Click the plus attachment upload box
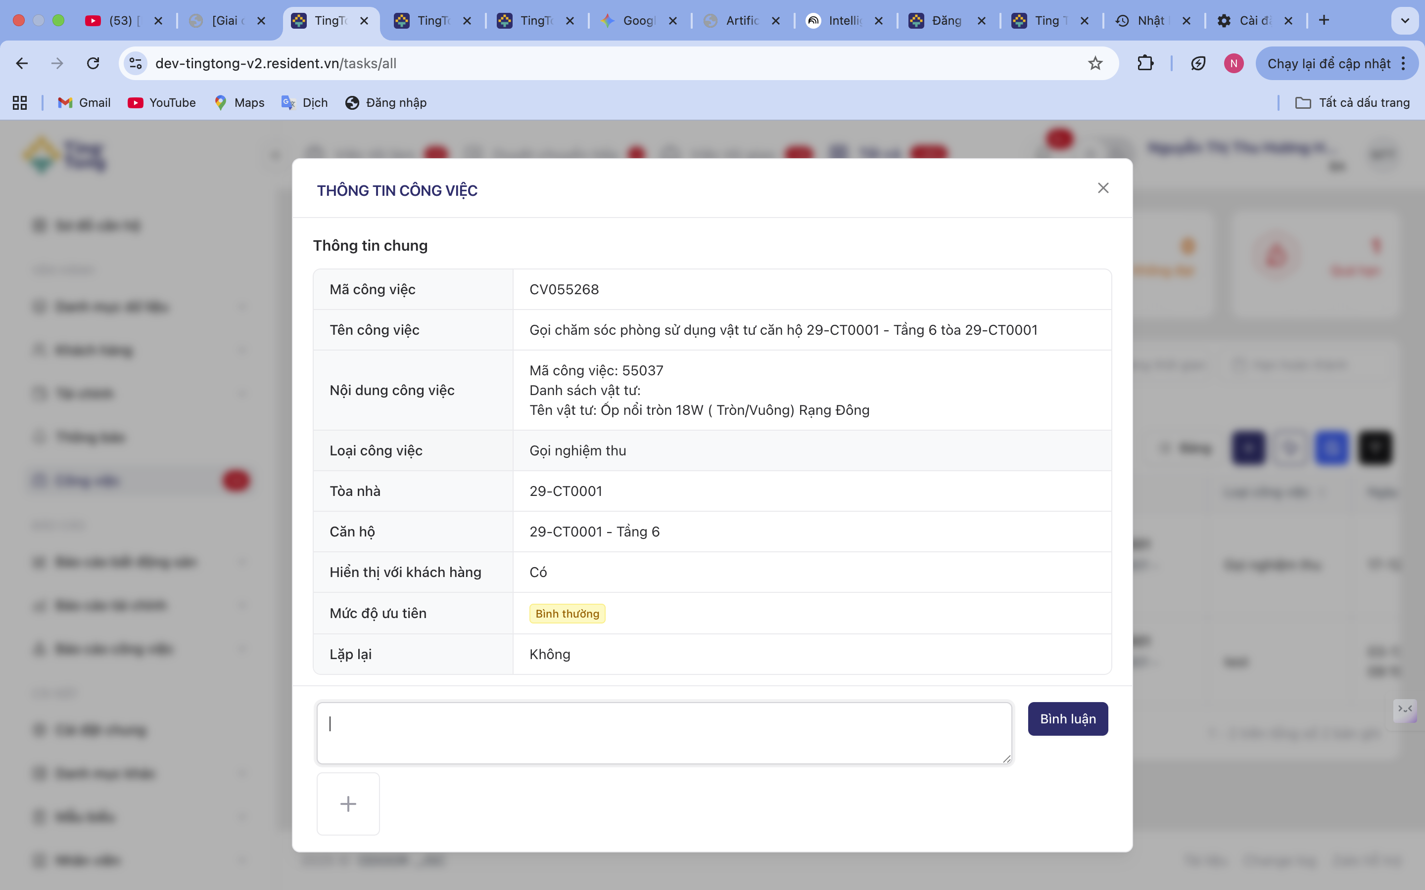Image resolution: width=1425 pixels, height=890 pixels. tap(348, 803)
